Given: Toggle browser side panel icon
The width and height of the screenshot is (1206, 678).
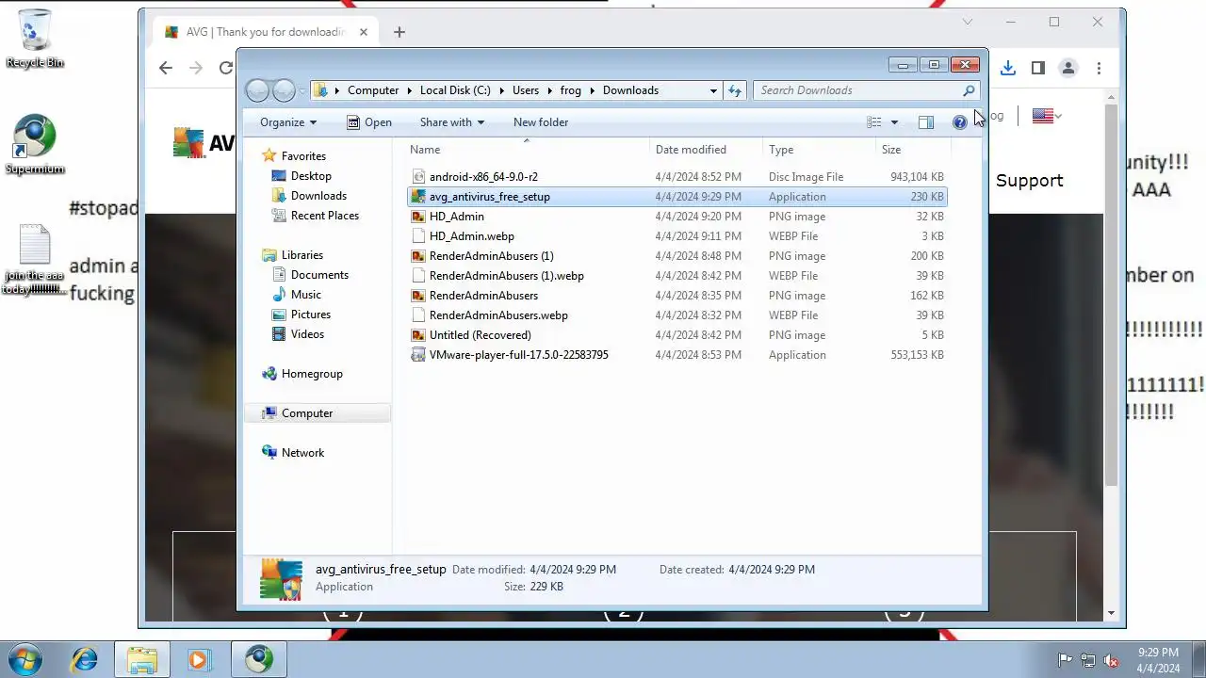Looking at the screenshot, I should 1038,68.
